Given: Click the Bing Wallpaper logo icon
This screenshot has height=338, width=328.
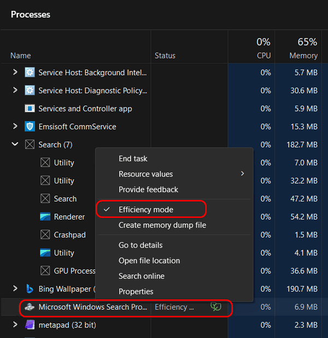Looking at the screenshot, I should 30,289.
